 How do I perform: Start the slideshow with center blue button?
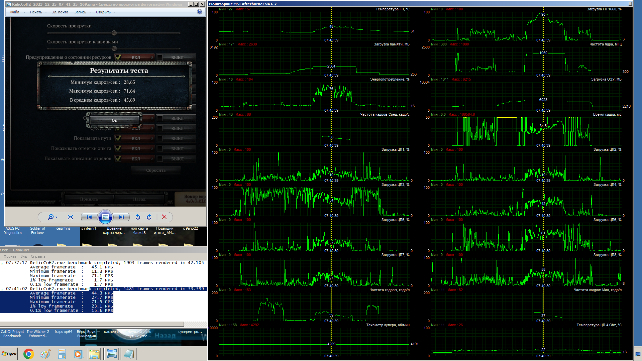[x=105, y=217]
